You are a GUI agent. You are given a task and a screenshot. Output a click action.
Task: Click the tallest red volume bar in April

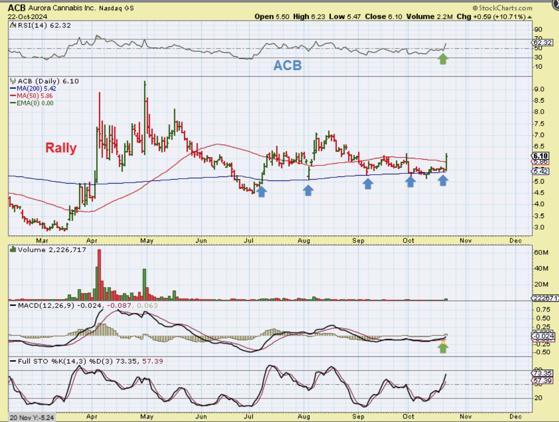click(x=99, y=275)
